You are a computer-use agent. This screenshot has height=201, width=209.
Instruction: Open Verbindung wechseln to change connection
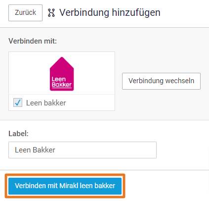161,81
